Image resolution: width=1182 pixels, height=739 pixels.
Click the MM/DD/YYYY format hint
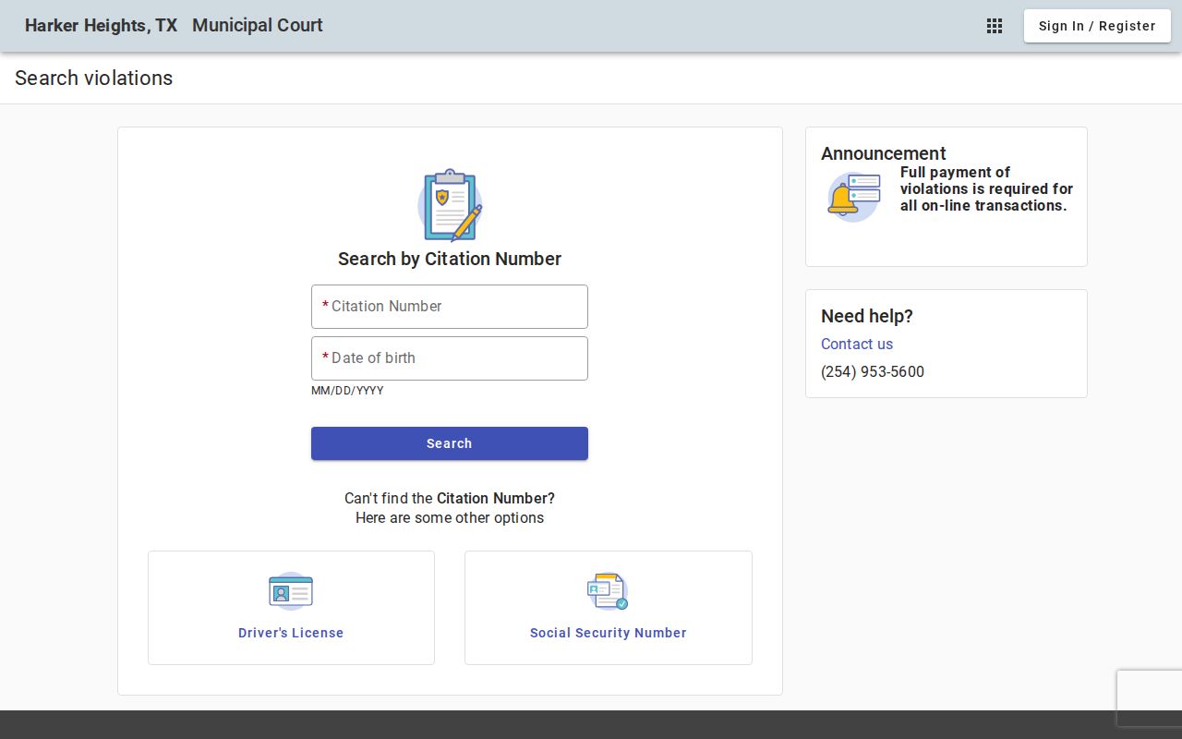click(x=347, y=391)
